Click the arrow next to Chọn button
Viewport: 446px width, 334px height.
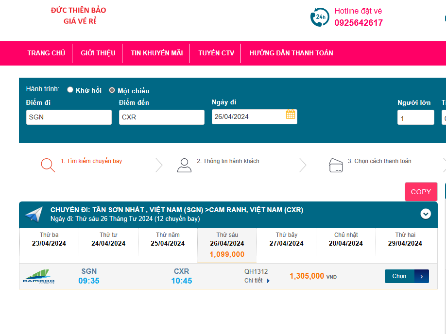pyautogui.click(x=422, y=276)
